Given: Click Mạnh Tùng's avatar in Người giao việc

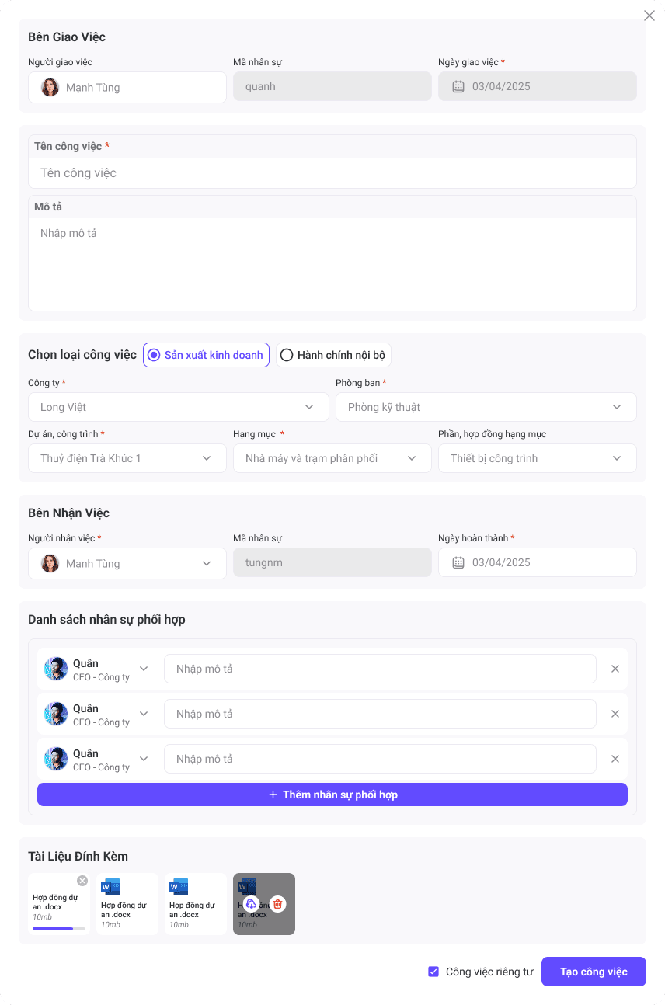Looking at the screenshot, I should (x=50, y=87).
